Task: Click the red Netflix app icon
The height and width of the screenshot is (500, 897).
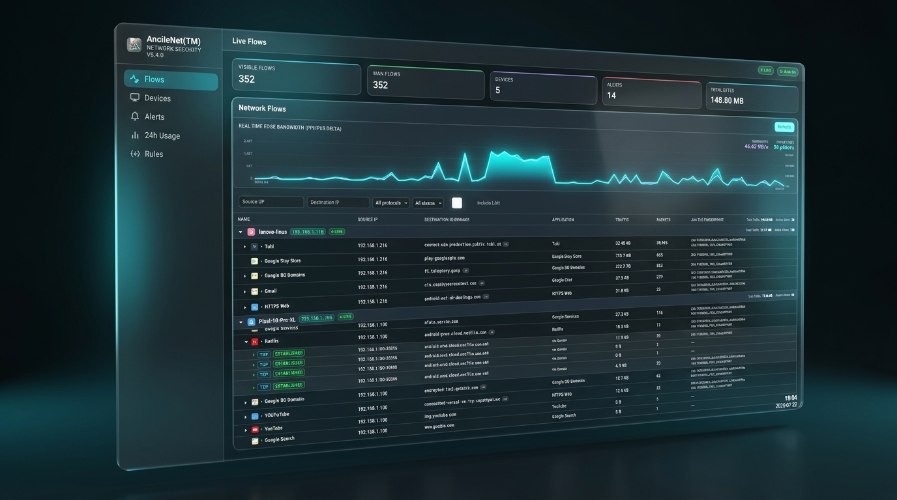Action: (255, 341)
